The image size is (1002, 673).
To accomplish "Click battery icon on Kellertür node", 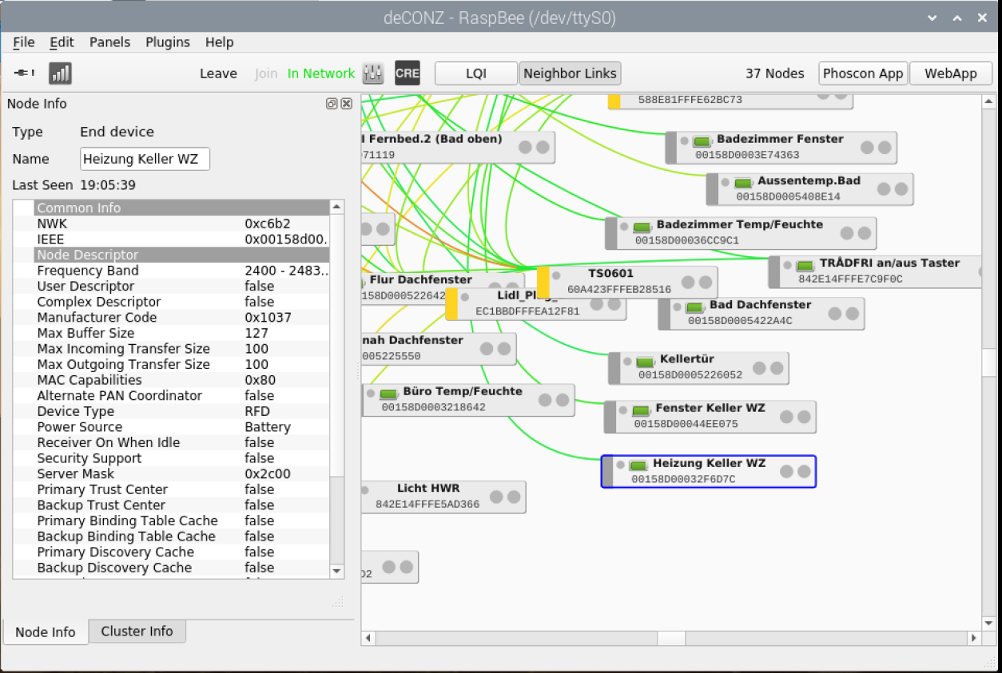I will click(644, 362).
